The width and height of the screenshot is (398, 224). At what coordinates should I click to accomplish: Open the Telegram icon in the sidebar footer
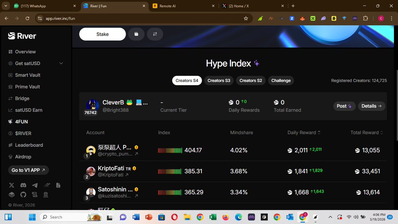coord(35,185)
